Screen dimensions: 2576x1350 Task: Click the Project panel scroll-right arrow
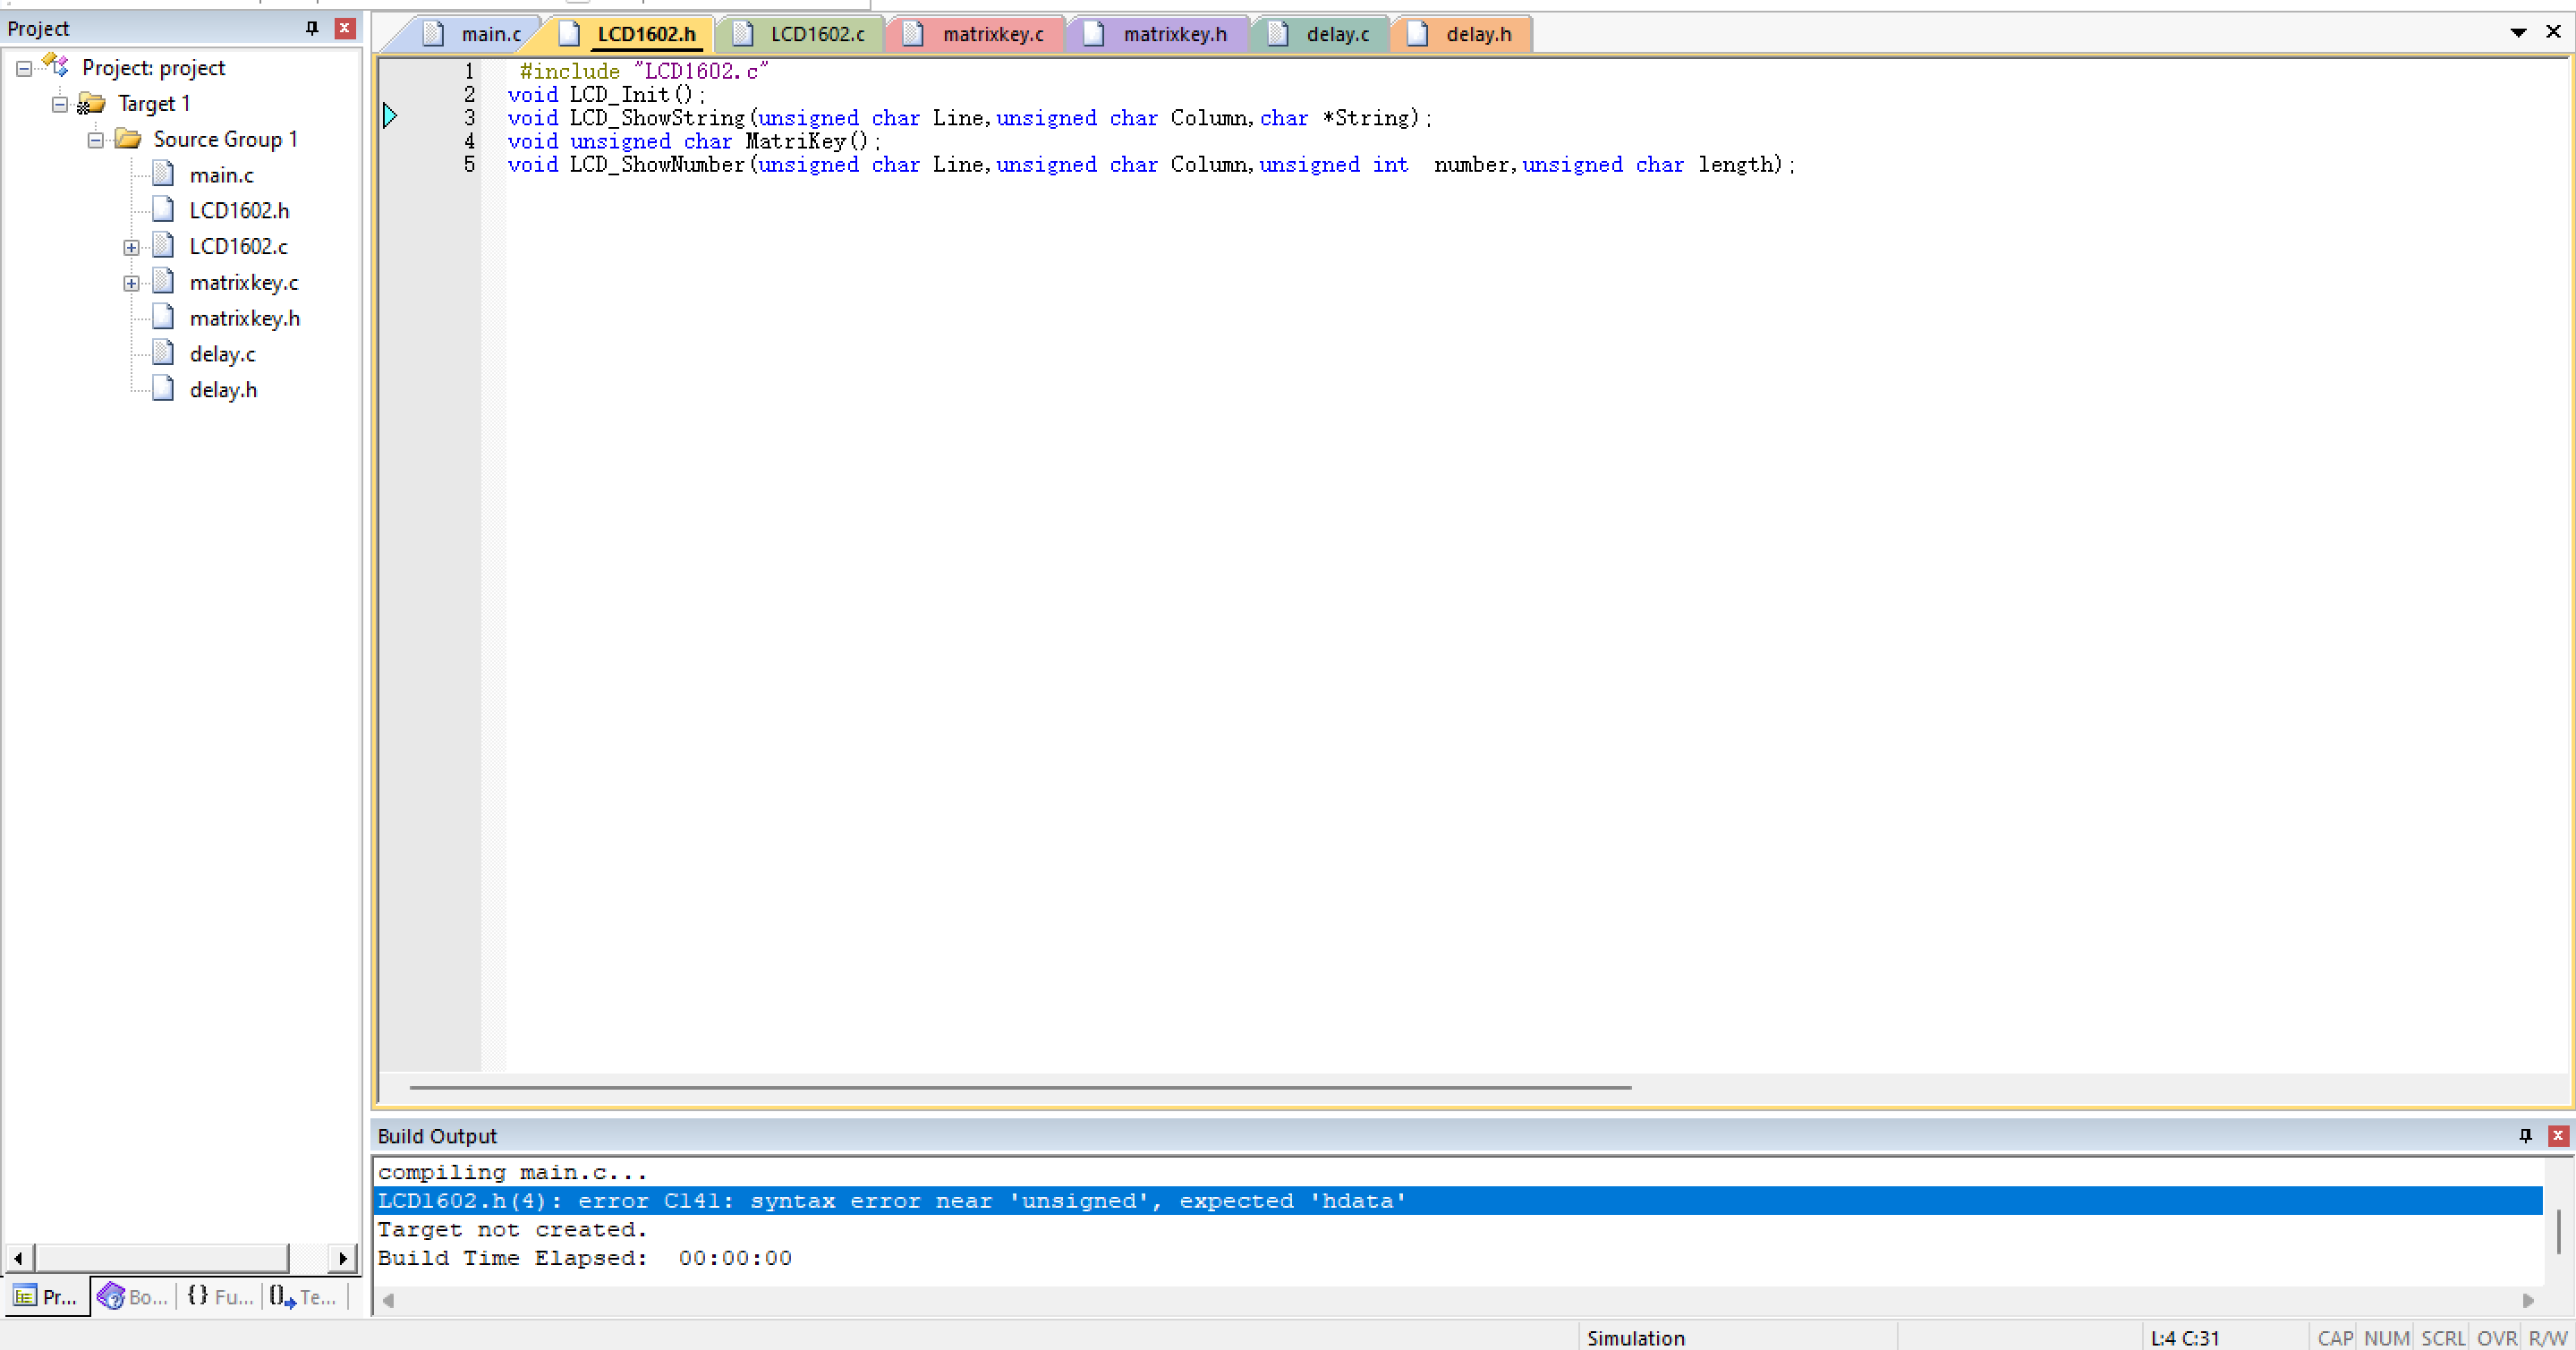click(343, 1258)
